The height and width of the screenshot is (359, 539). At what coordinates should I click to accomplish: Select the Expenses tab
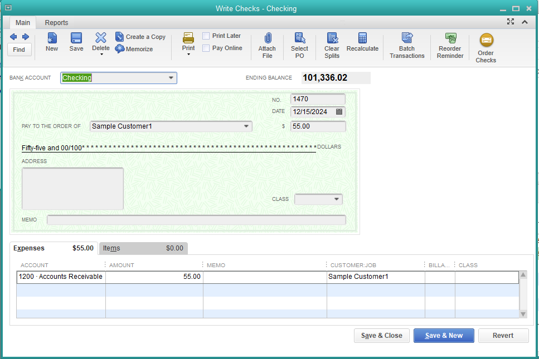coord(54,248)
